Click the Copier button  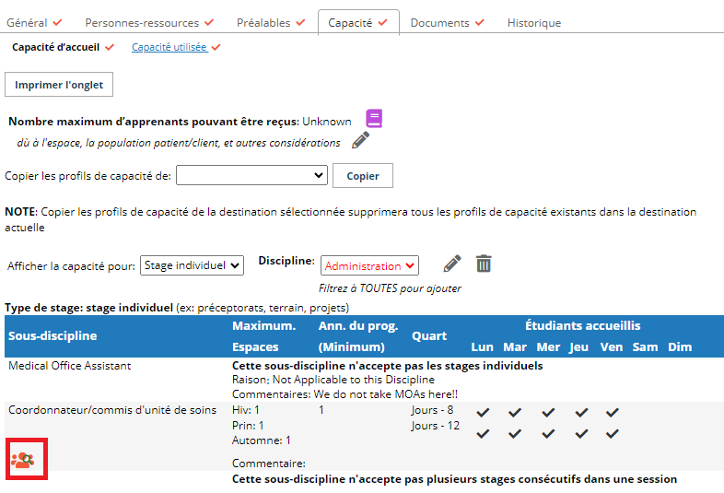pyautogui.click(x=362, y=175)
